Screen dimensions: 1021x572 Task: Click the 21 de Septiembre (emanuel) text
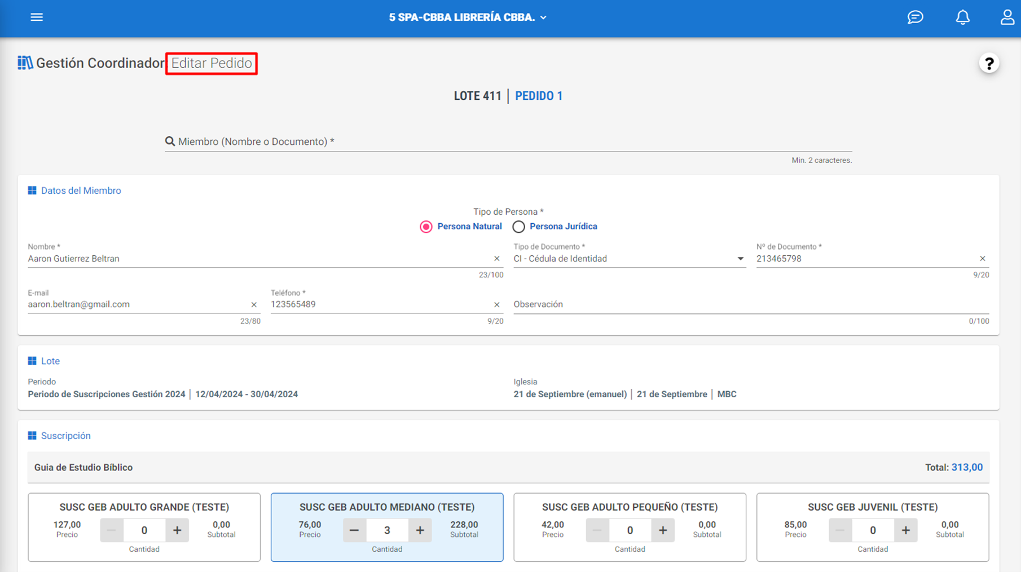[x=570, y=394]
